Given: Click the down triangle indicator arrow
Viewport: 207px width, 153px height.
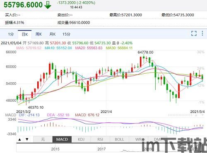Looking at the screenshot, I should (x=27, y=139).
